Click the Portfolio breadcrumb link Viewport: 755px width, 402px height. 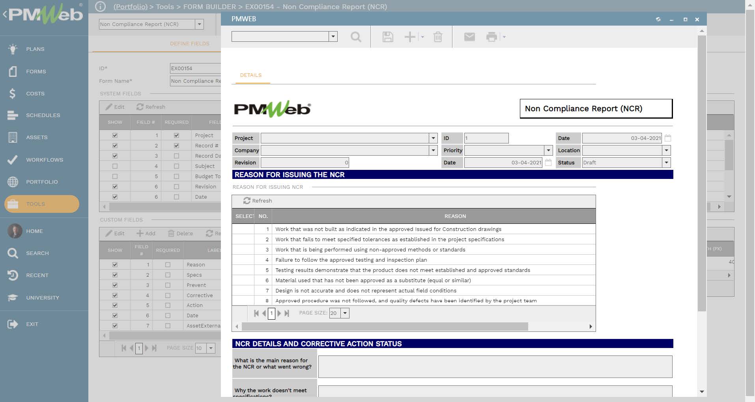tap(131, 6)
